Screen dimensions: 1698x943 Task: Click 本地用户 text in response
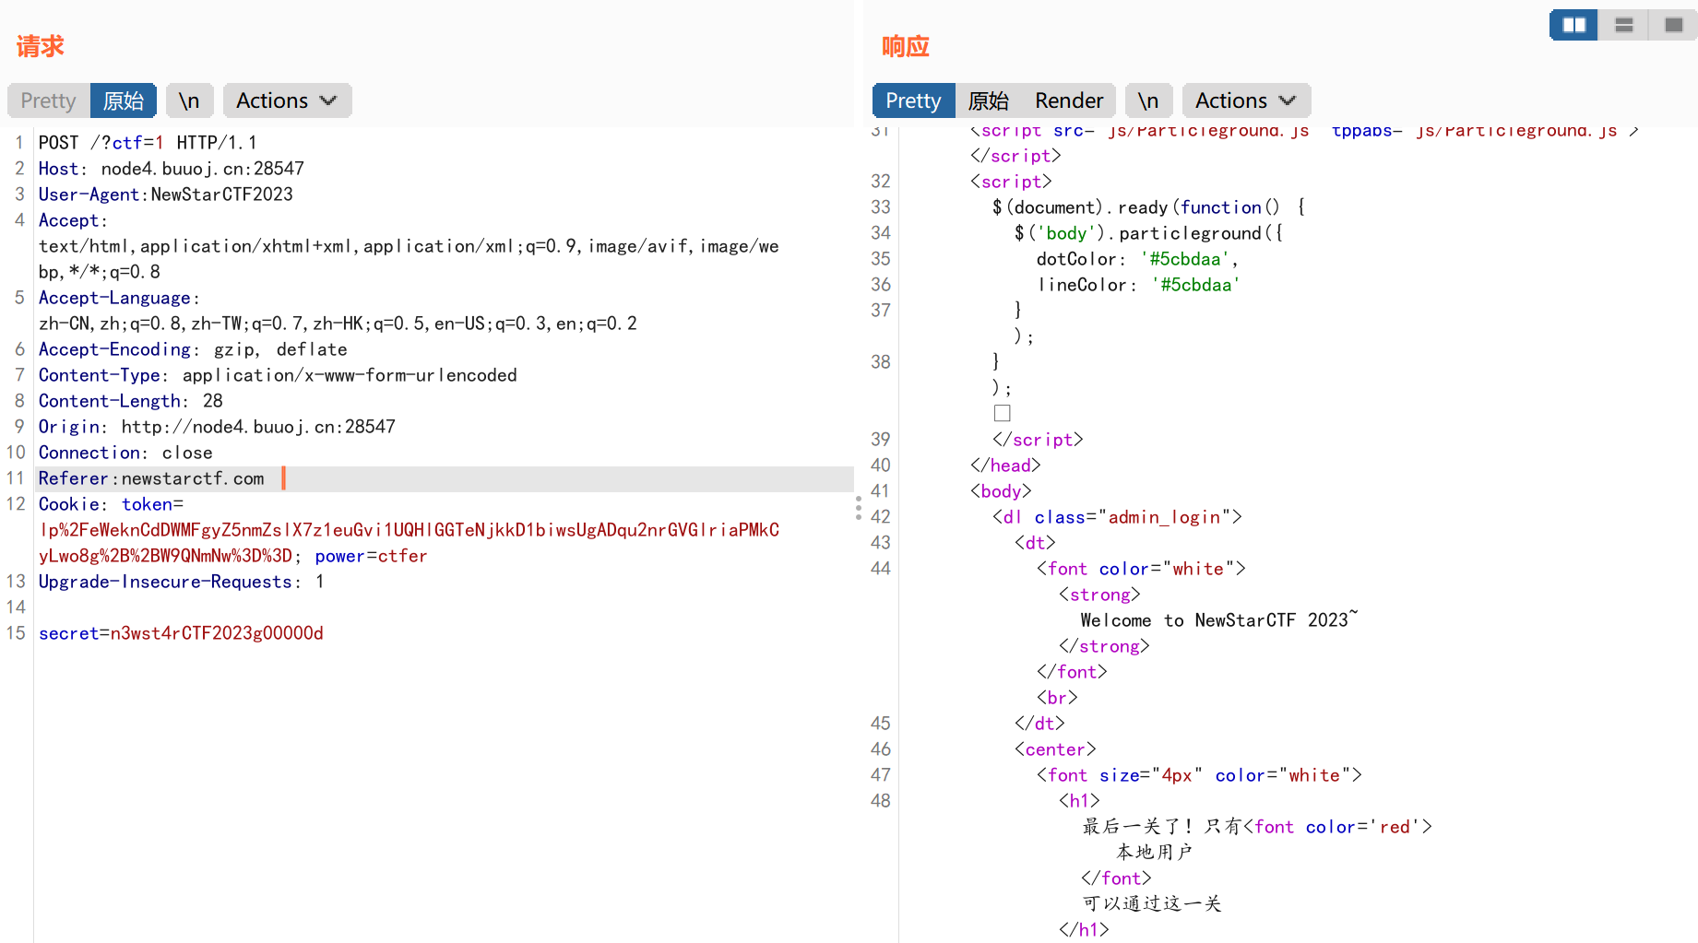click(1154, 852)
